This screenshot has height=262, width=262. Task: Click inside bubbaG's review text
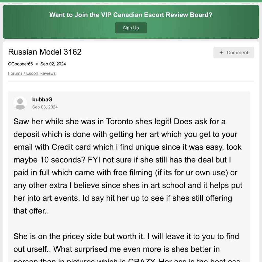coord(127,166)
